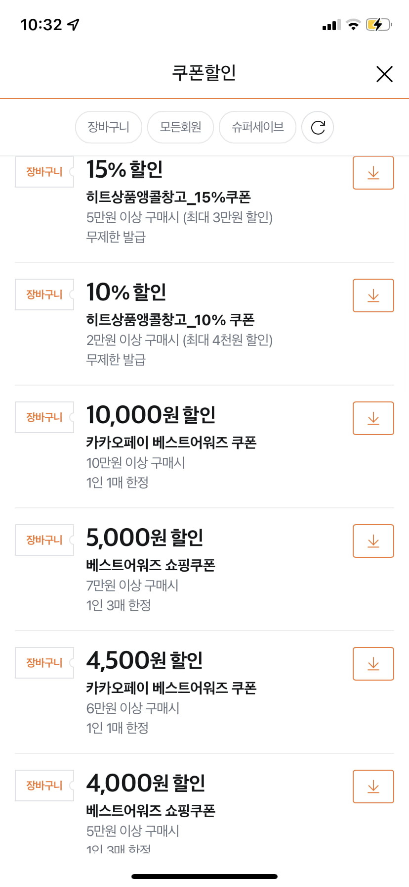Tap the 10,000원 할인 heading
Image resolution: width=409 pixels, height=887 pixels.
(151, 415)
